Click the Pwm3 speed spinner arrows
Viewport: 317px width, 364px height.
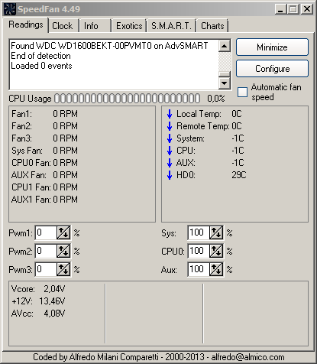pyautogui.click(x=63, y=269)
